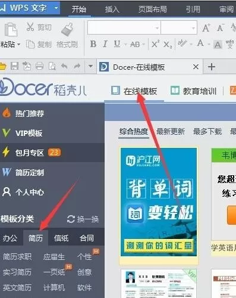Click the Copy icon
Image resolution: width=236 pixels, height=298 pixels.
click(30, 44)
